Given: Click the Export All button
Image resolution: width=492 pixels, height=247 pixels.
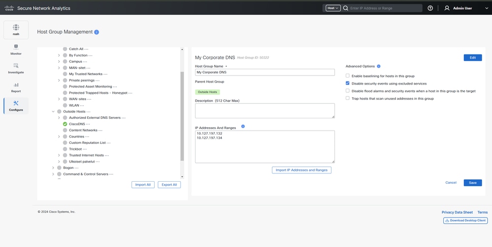Looking at the screenshot, I should point(169,185).
